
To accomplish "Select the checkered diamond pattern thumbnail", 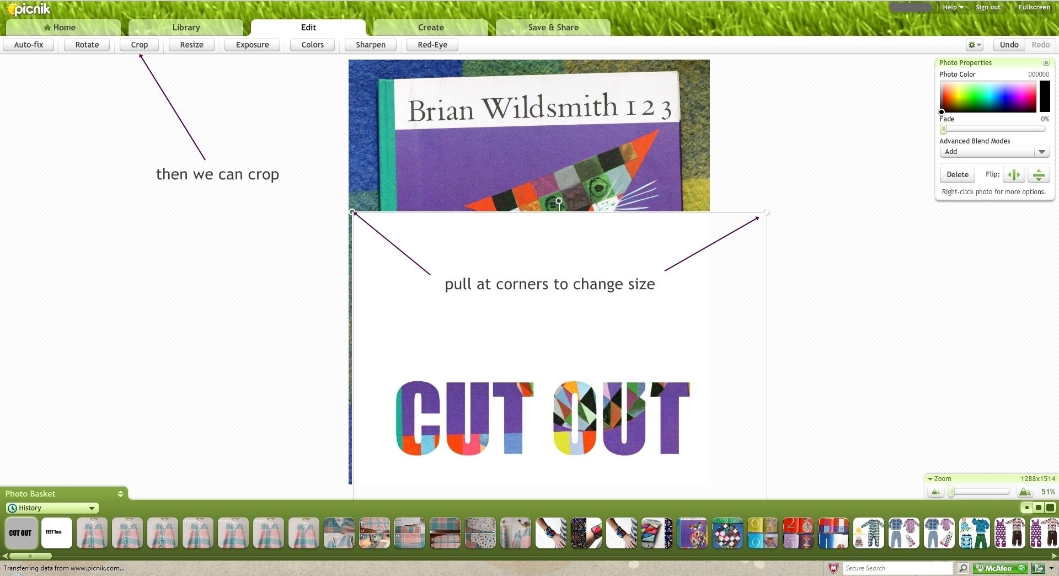I will point(727,533).
